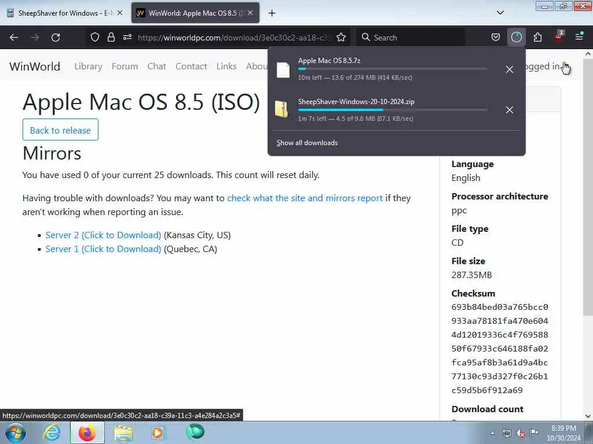Image resolution: width=593 pixels, height=444 pixels.
Task: Click the site security padlock icon
Action: [111, 38]
